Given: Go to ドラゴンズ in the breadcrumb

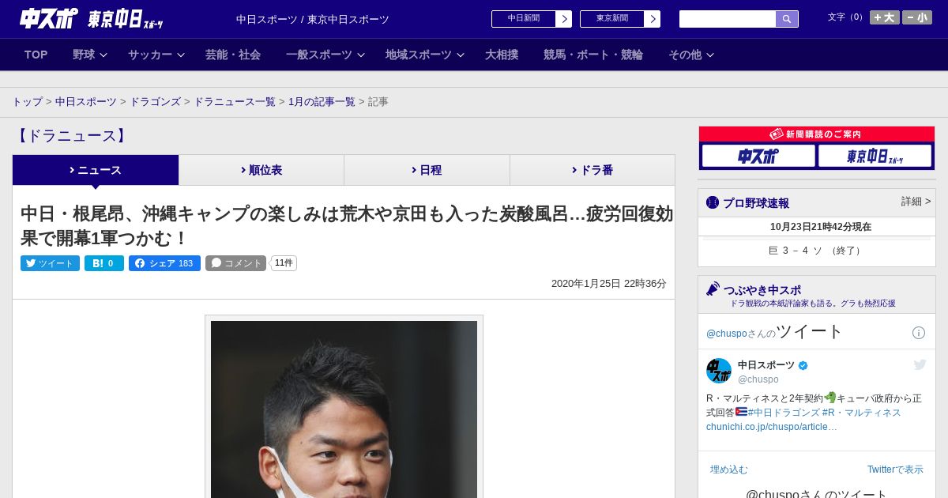Looking at the screenshot, I should pos(155,102).
